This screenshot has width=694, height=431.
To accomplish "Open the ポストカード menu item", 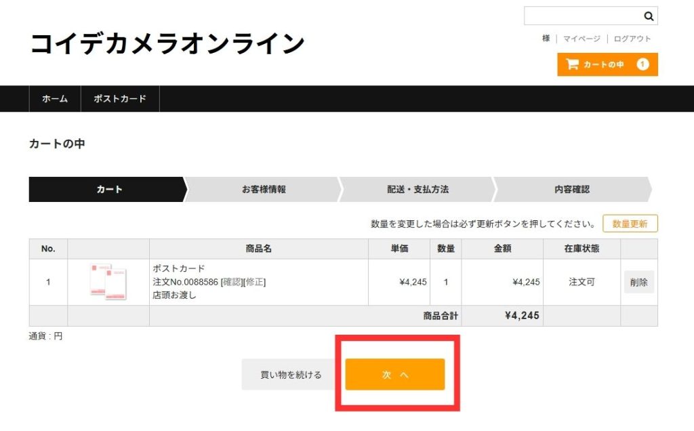I will coord(120,99).
